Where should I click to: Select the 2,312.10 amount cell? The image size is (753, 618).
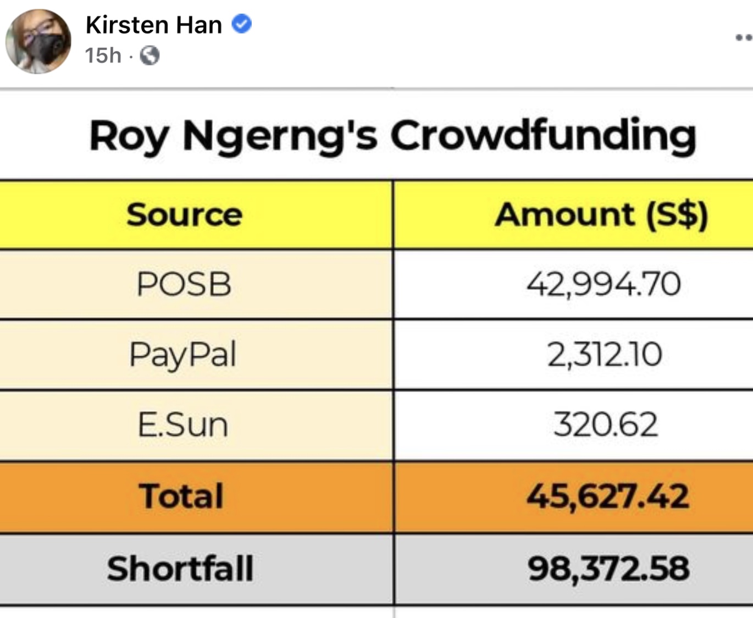[x=605, y=354]
